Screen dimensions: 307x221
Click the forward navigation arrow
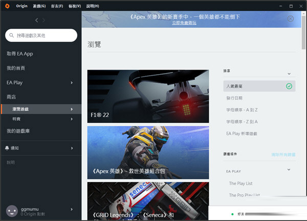[x=44, y=20]
